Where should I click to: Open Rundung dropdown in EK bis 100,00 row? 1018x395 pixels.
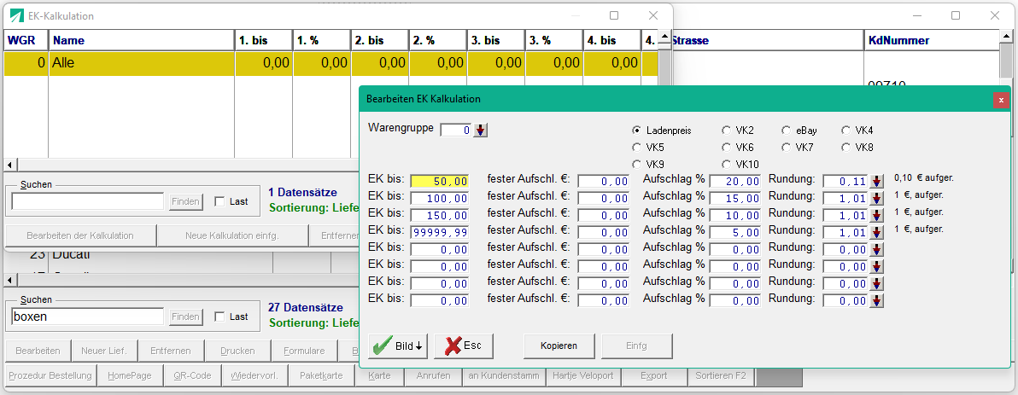tap(877, 198)
